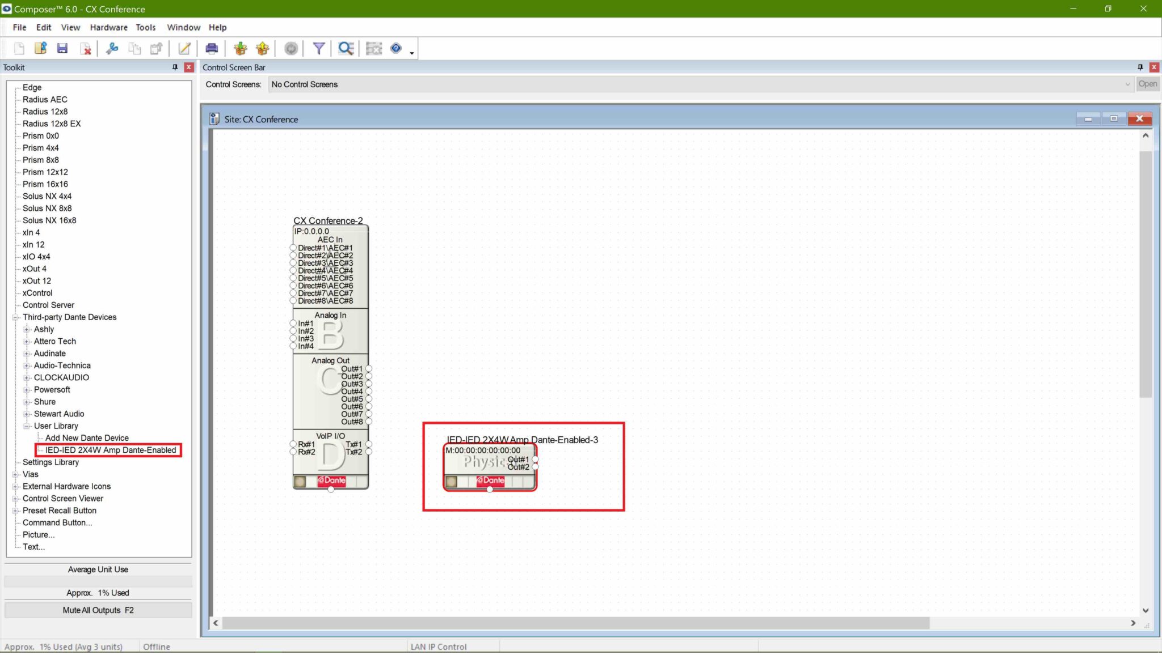Save the project via the Save icon

click(62, 48)
